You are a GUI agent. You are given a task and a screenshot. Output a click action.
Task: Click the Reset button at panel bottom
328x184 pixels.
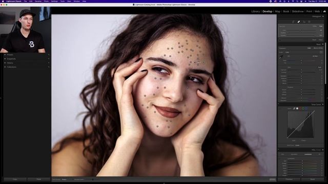point(313,179)
